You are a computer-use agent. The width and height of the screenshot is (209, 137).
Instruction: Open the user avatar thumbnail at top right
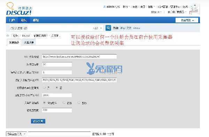pos(194,9)
